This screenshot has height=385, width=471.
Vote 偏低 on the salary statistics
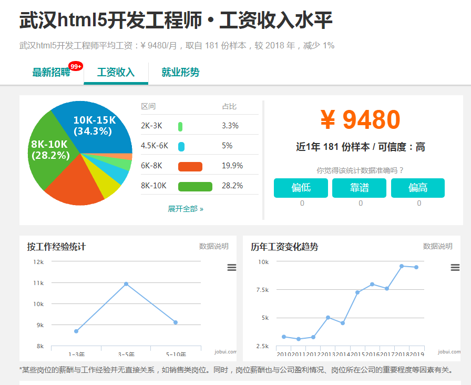[x=301, y=188]
